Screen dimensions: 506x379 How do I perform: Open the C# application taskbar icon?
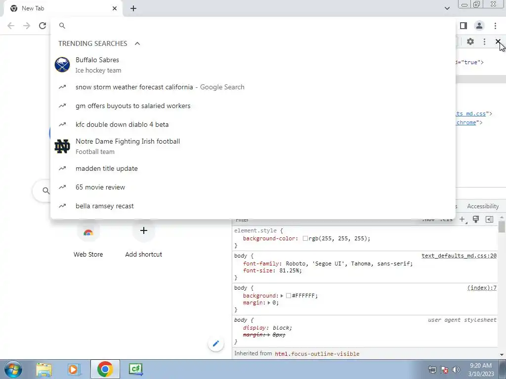[x=135, y=369]
